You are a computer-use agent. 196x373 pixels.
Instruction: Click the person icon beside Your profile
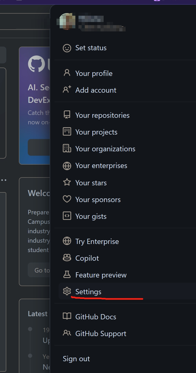point(67,73)
